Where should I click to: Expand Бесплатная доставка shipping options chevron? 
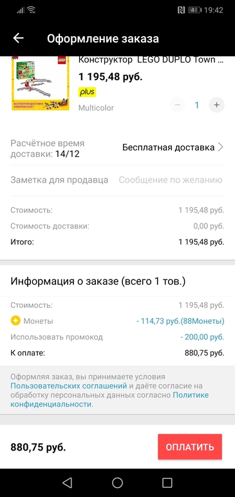221,147
